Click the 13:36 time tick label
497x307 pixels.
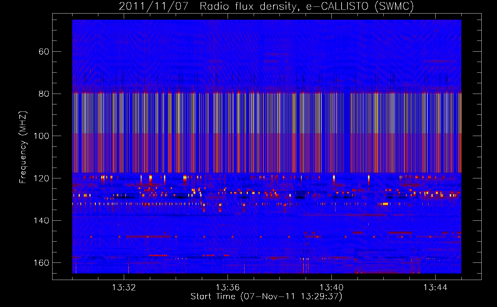[228, 288]
